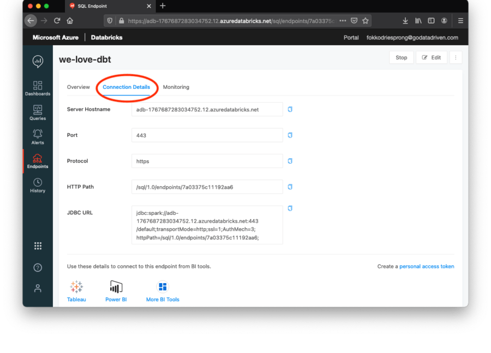Click the HTTP Path field
This screenshot has width=491, height=353.
(x=207, y=187)
